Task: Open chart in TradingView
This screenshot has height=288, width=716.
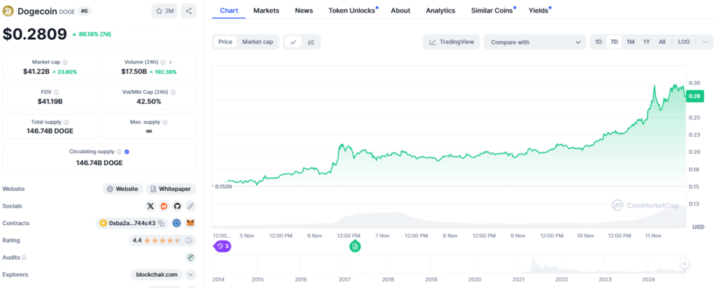Action: [x=452, y=42]
